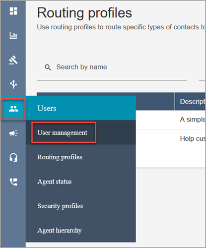Select Routing profiles menu entry
Viewport: 206px width, 248px height.
60,157
